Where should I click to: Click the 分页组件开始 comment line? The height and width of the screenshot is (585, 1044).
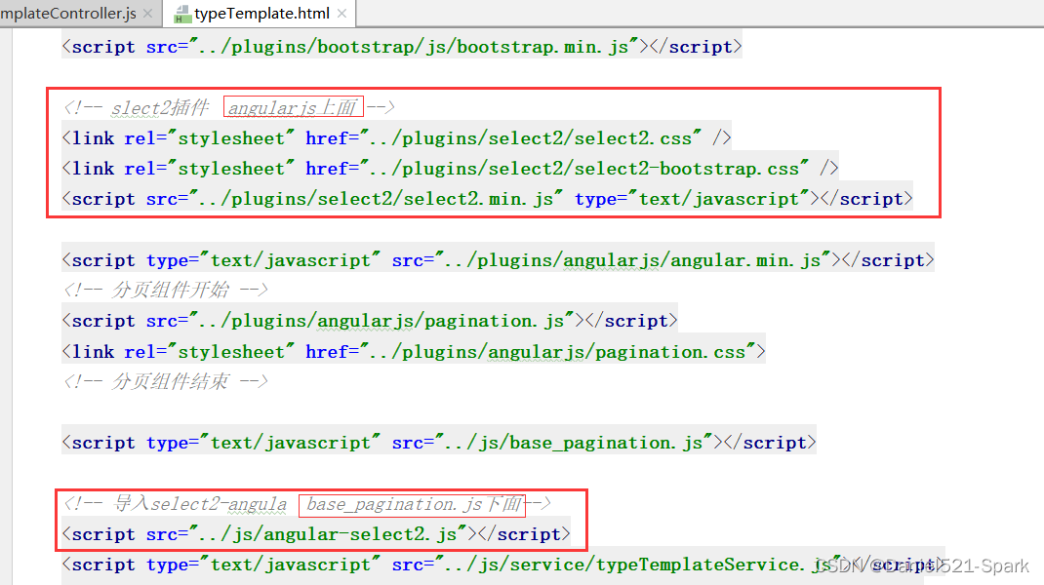coord(165,290)
